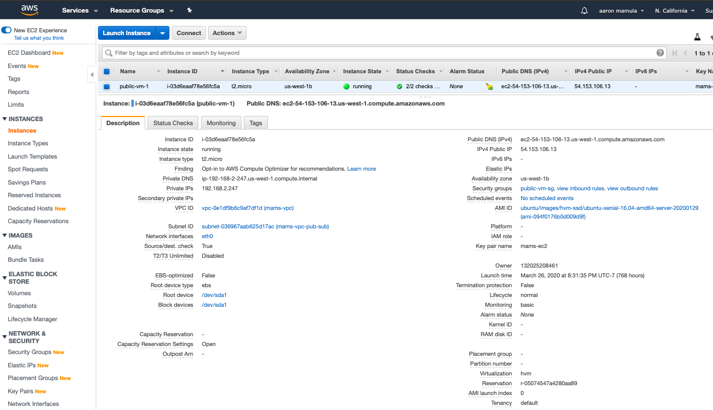Open the flask experiments icon
Image resolution: width=713 pixels, height=410 pixels.
(697, 36)
